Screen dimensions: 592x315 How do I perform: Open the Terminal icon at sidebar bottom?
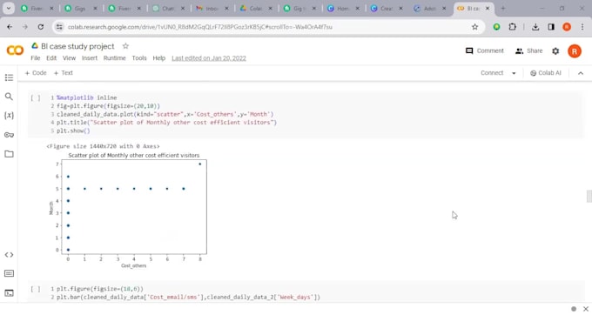[9, 292]
